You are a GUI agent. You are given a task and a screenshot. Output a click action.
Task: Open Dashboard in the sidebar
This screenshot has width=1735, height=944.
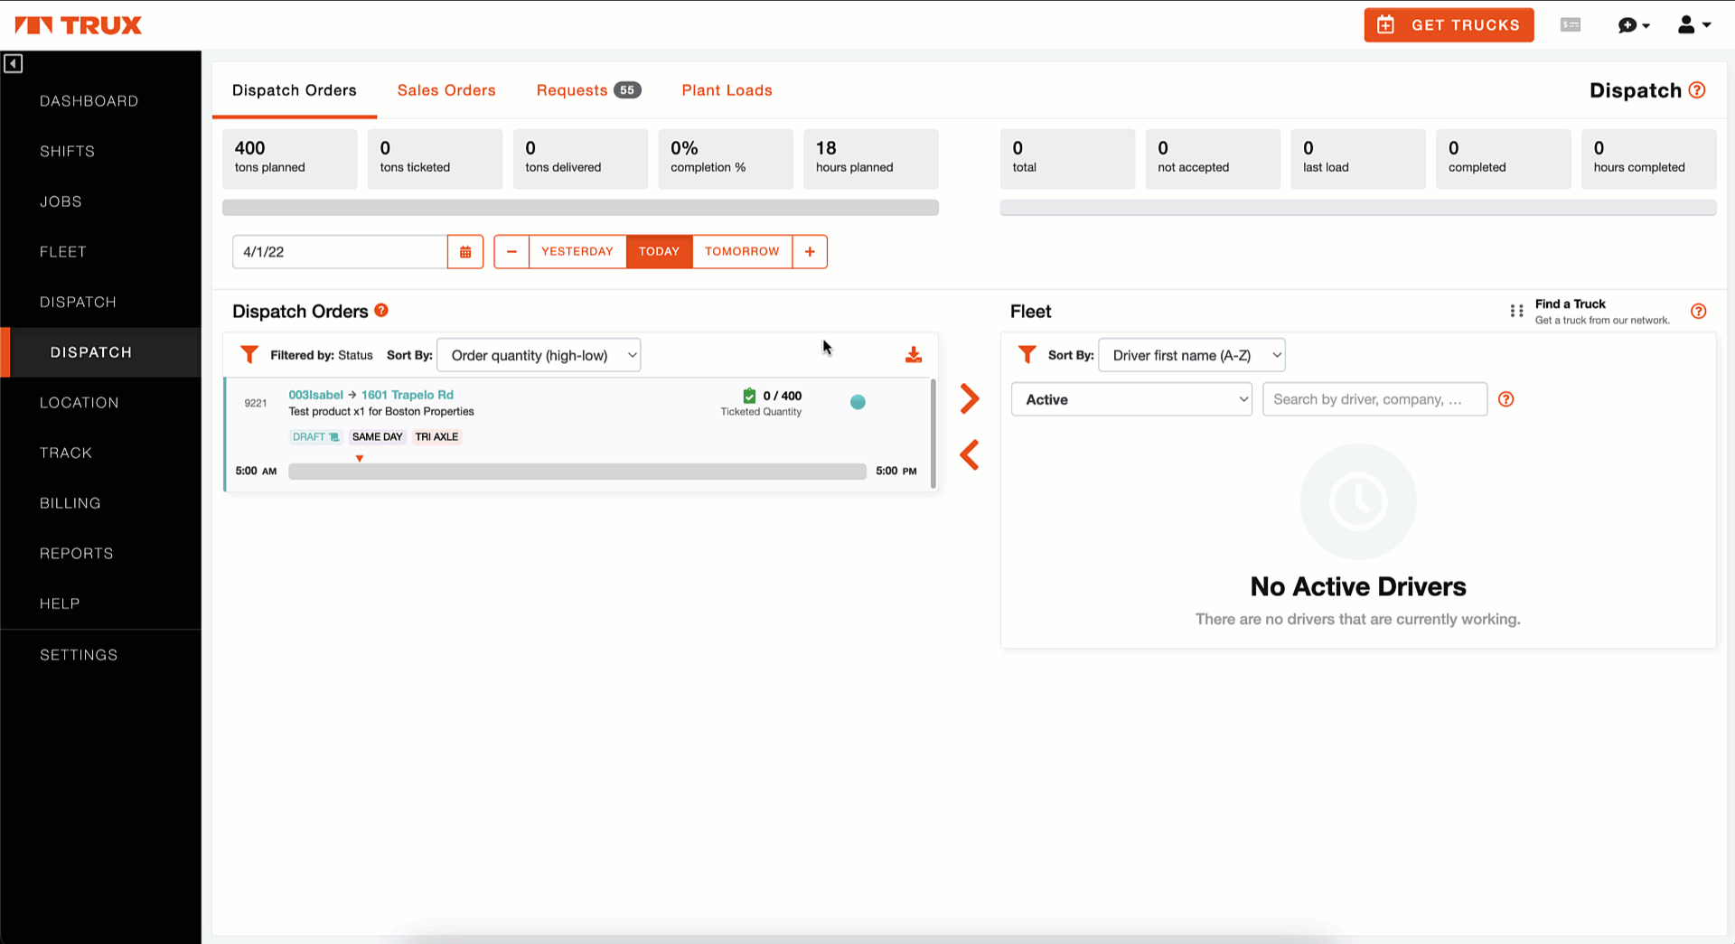89,101
